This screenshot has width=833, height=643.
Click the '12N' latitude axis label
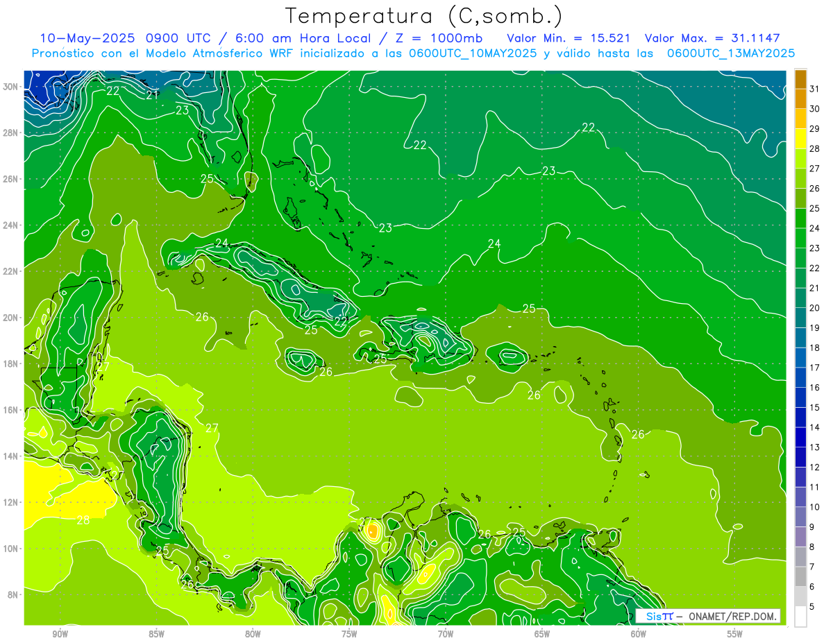[x=10, y=502]
